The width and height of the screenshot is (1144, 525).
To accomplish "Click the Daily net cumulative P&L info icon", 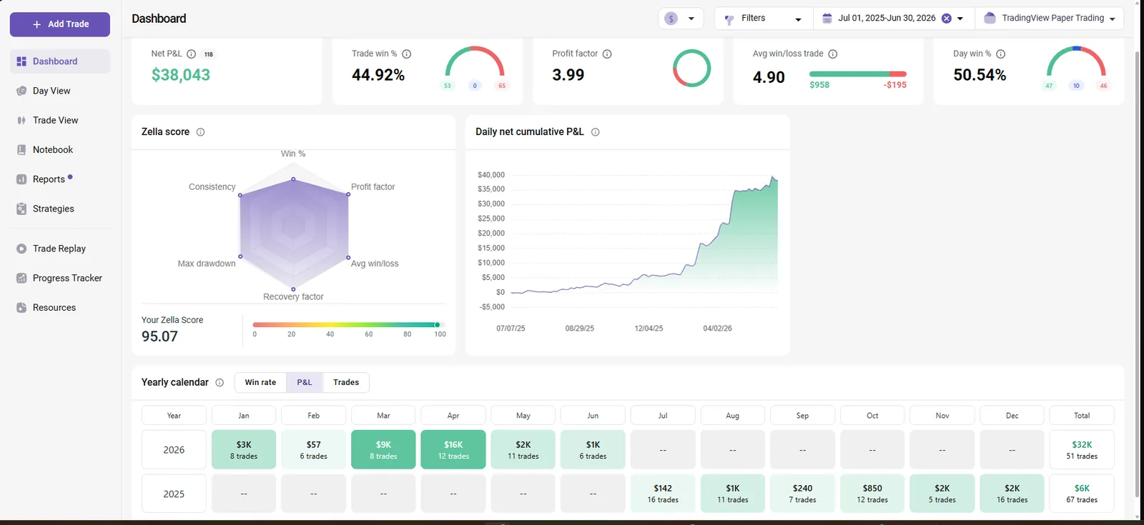I will point(596,132).
